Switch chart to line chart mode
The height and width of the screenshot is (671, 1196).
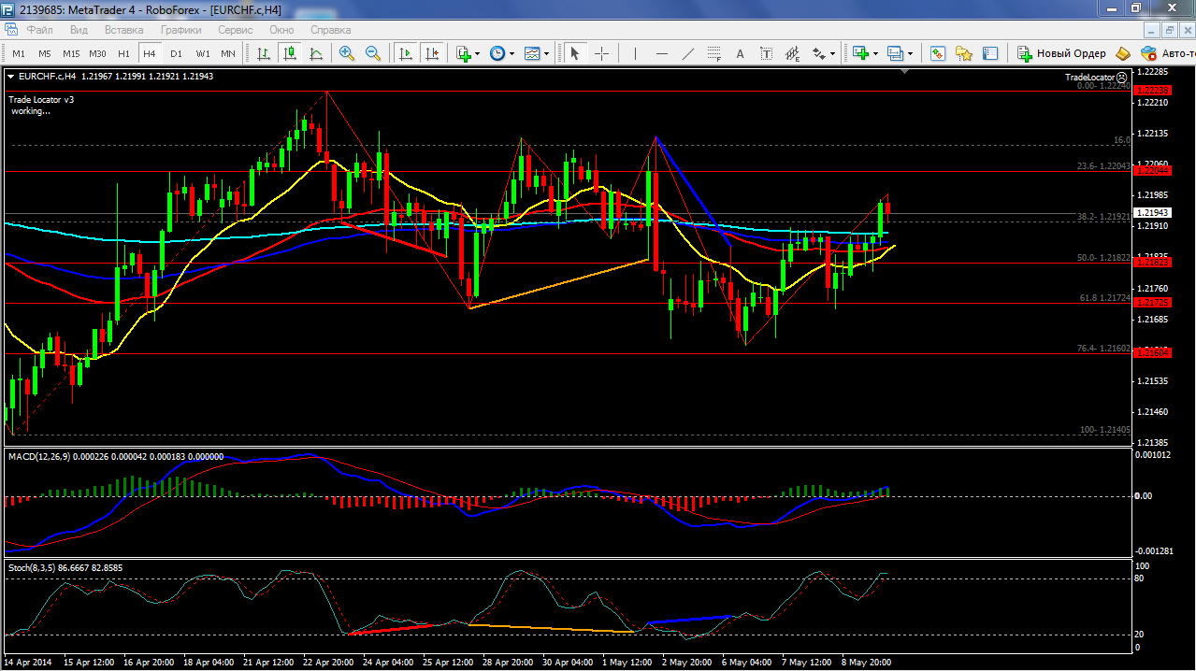click(316, 53)
